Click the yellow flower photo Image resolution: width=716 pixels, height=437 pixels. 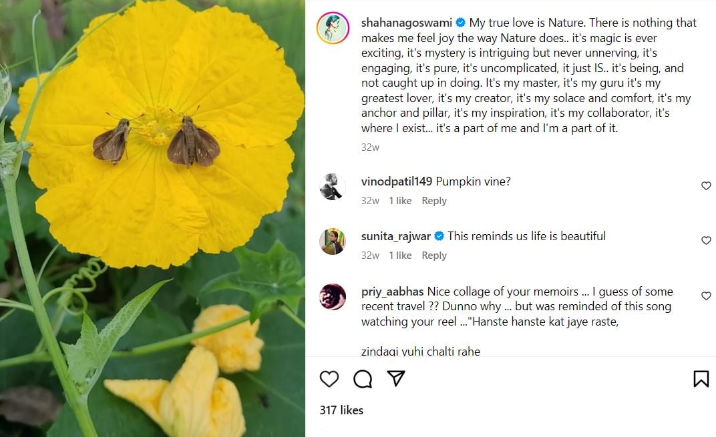[152, 218]
